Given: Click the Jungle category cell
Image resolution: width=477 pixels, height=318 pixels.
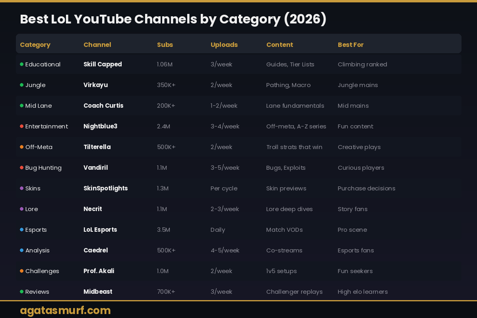Looking at the screenshot, I should tap(33, 85).
